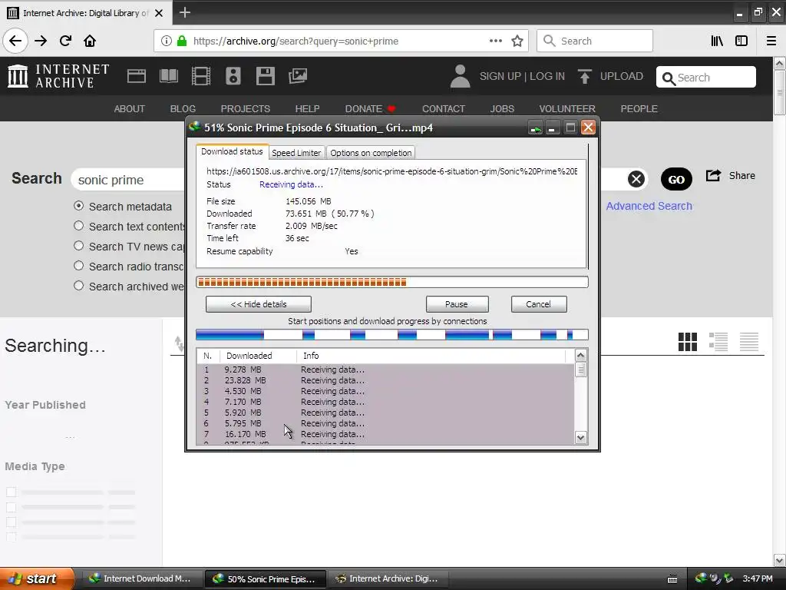Click the blue connections progress bar
This screenshot has height=590, width=786.
pyautogui.click(x=392, y=335)
